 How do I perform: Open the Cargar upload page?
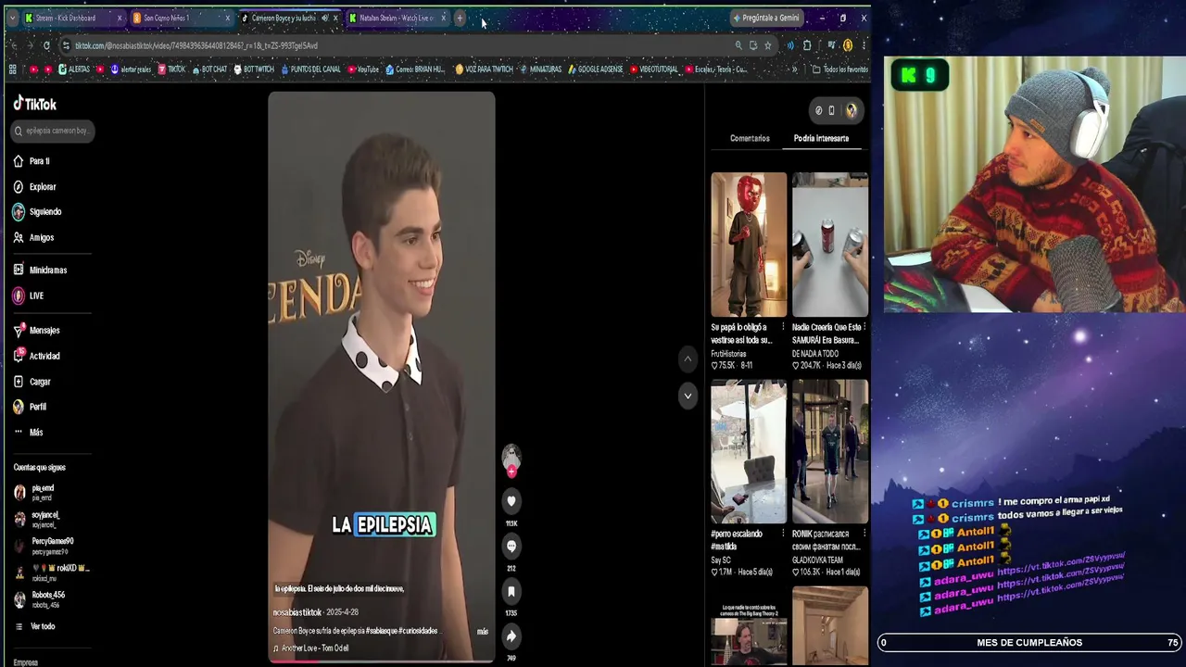point(32,382)
